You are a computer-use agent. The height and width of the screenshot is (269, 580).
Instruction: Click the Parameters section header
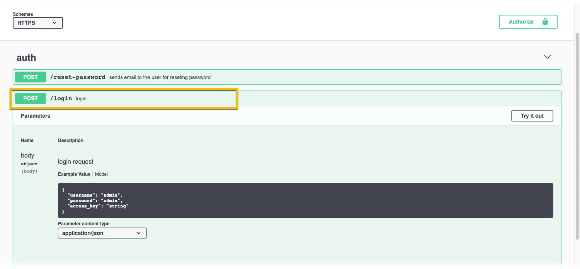click(x=36, y=116)
